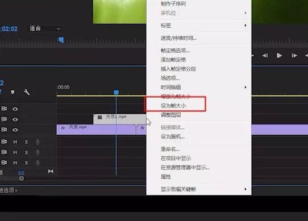Toggle sync lock on the 风景.mp4 track
Image resolution: width=308 pixels, height=221 pixels.
[x=4, y=130]
